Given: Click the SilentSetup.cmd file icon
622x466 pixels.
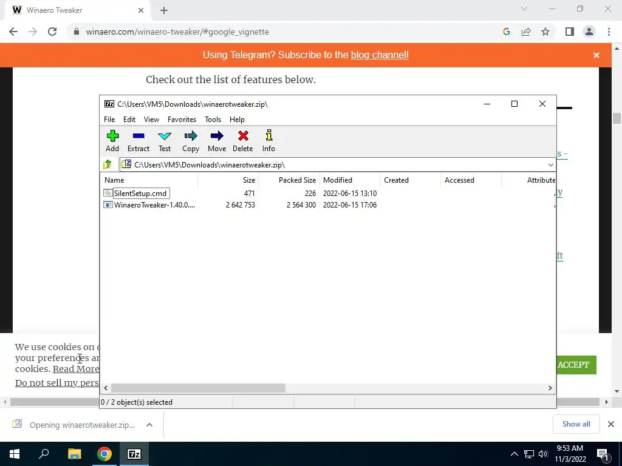Looking at the screenshot, I should [x=108, y=193].
